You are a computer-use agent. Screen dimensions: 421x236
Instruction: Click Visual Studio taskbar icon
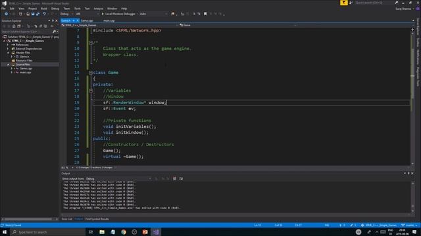(156, 232)
